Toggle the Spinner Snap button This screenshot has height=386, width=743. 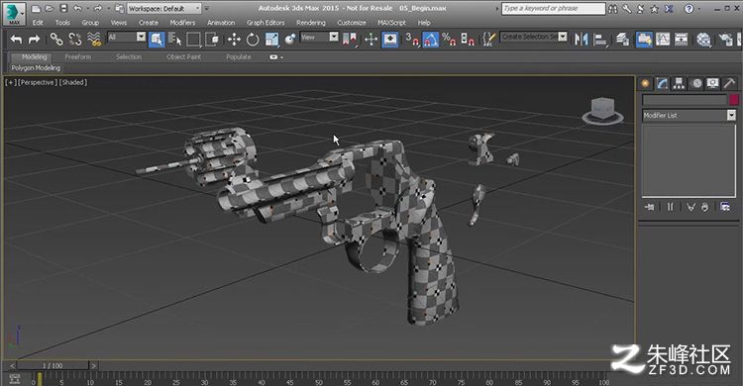[x=468, y=40]
